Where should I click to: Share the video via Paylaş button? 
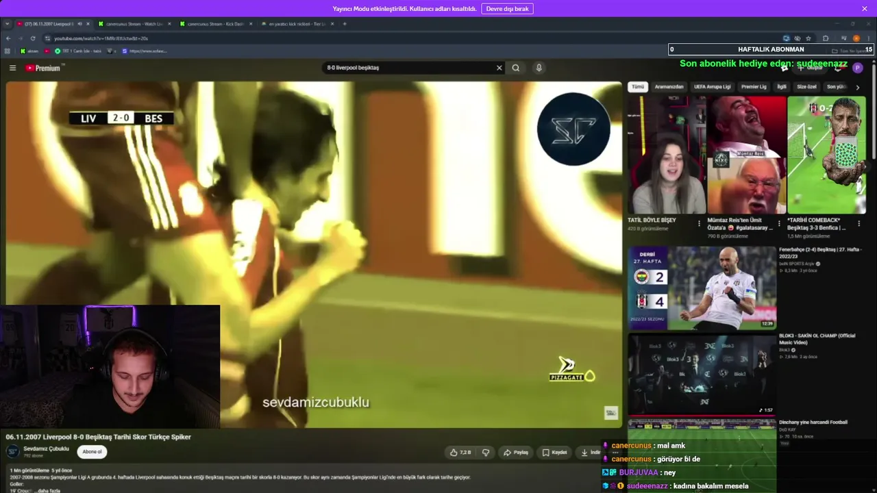tap(516, 453)
